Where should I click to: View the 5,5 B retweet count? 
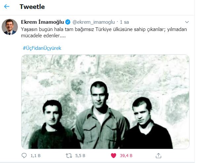tap(80, 156)
